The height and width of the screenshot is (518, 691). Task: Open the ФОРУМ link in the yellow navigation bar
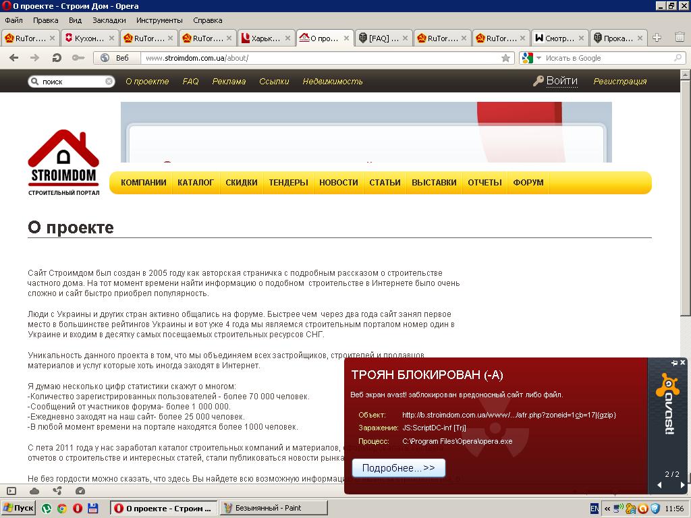click(528, 182)
